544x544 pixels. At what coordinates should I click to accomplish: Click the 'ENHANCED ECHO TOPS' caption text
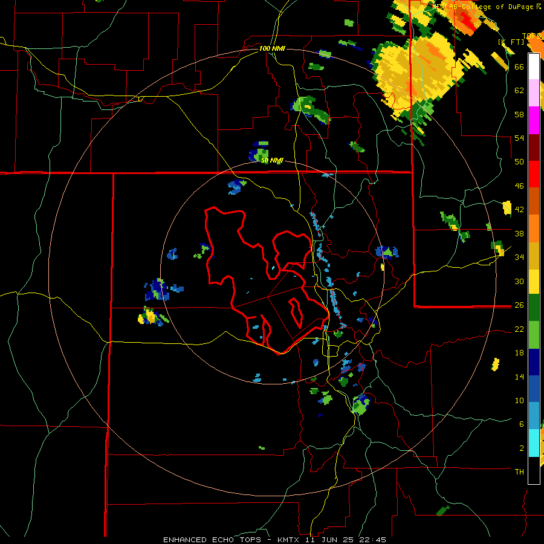point(212,540)
